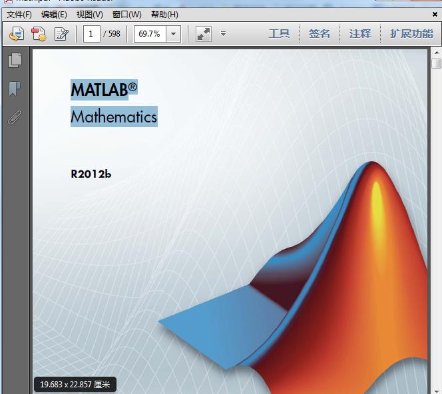The image size is (442, 394).
Task: Click the vertical scrollbar thumb
Action: coord(437,63)
